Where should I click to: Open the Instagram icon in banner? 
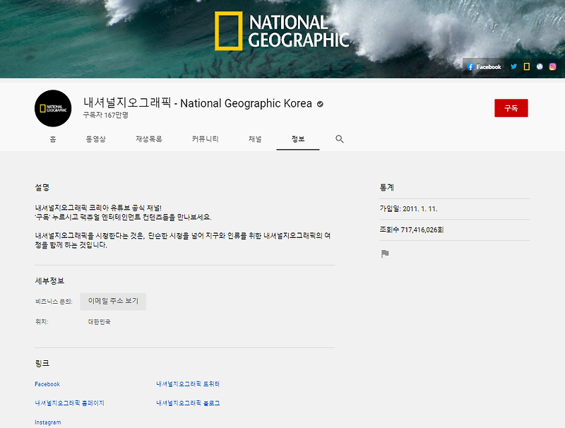pos(552,66)
